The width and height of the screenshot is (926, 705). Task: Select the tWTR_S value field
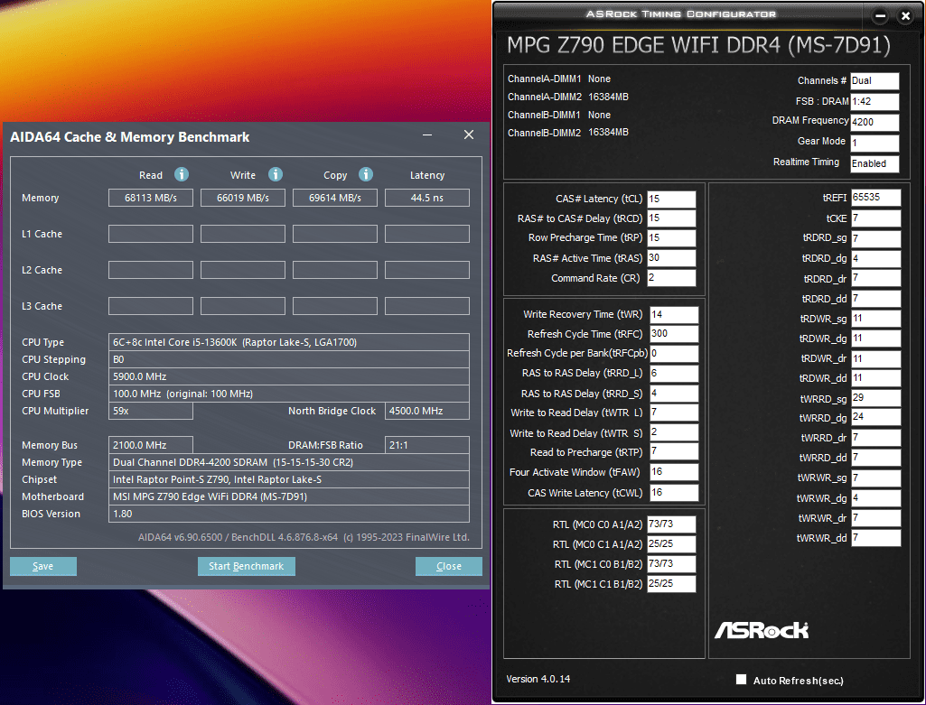tap(674, 432)
